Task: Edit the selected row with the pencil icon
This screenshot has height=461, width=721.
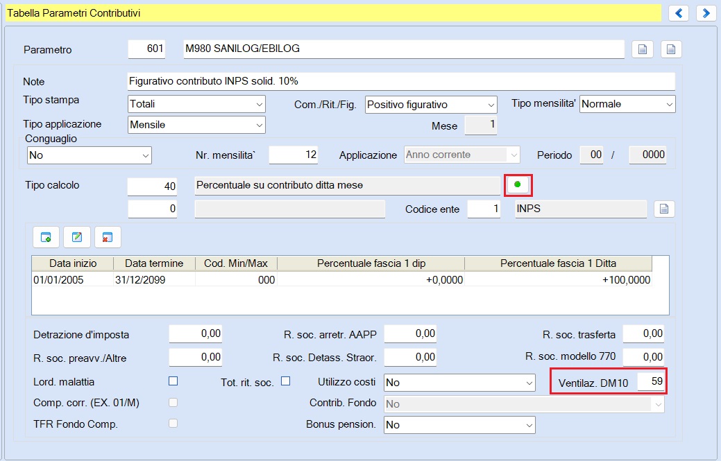Action: pyautogui.click(x=77, y=237)
